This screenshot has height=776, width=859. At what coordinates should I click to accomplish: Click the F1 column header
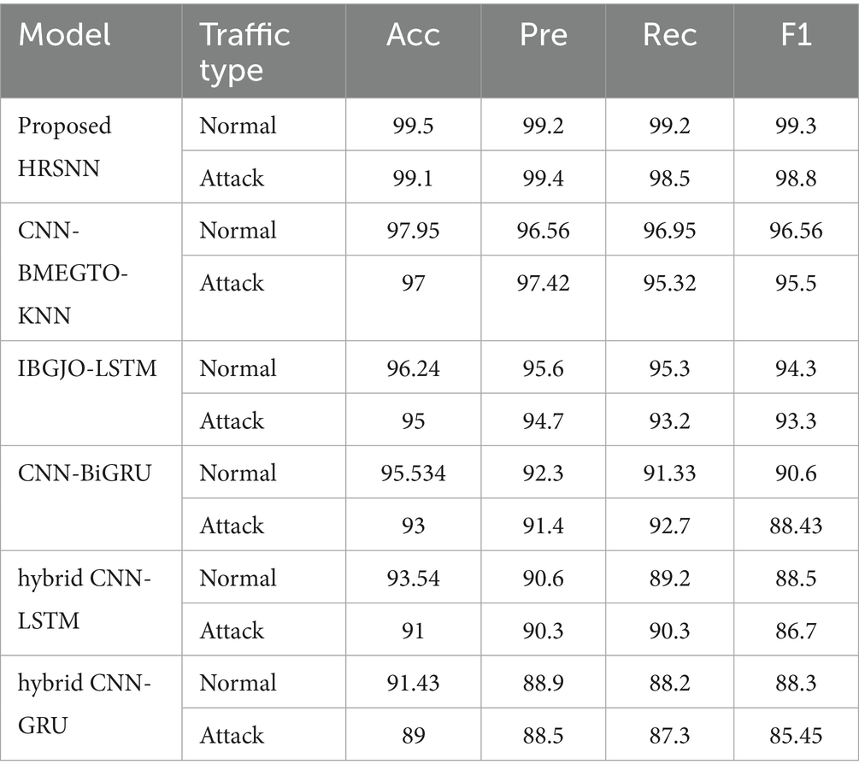click(796, 51)
